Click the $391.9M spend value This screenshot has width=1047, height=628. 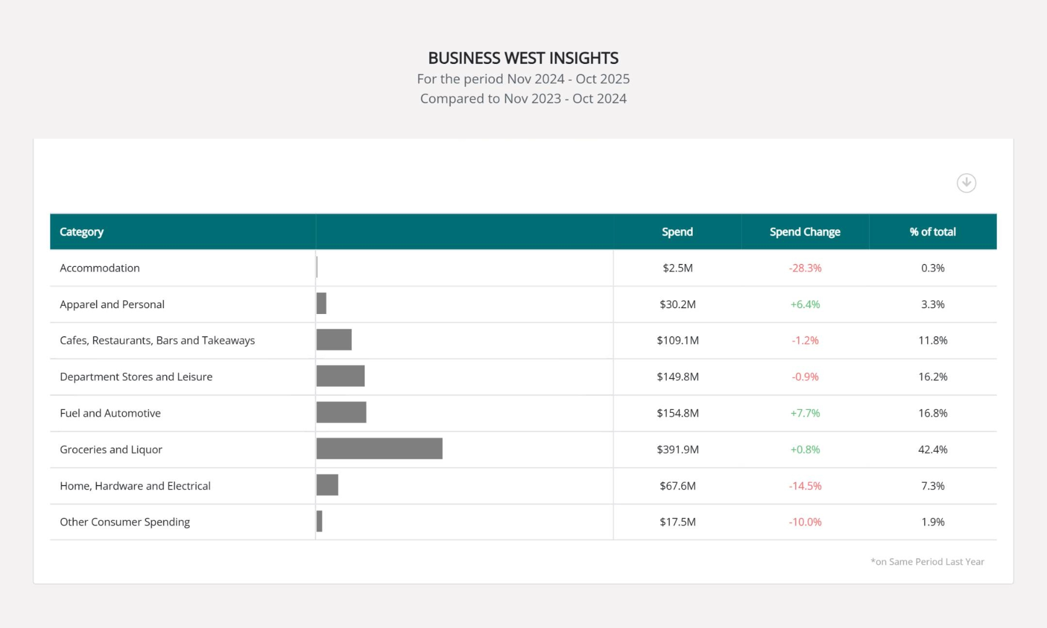click(x=678, y=449)
